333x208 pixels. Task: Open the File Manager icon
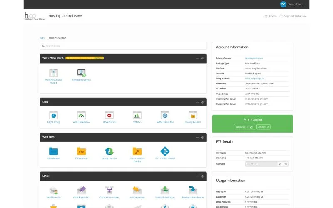54,151
